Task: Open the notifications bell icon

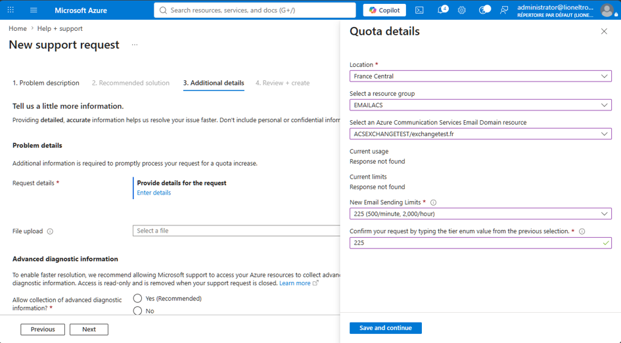Action: tap(442, 10)
